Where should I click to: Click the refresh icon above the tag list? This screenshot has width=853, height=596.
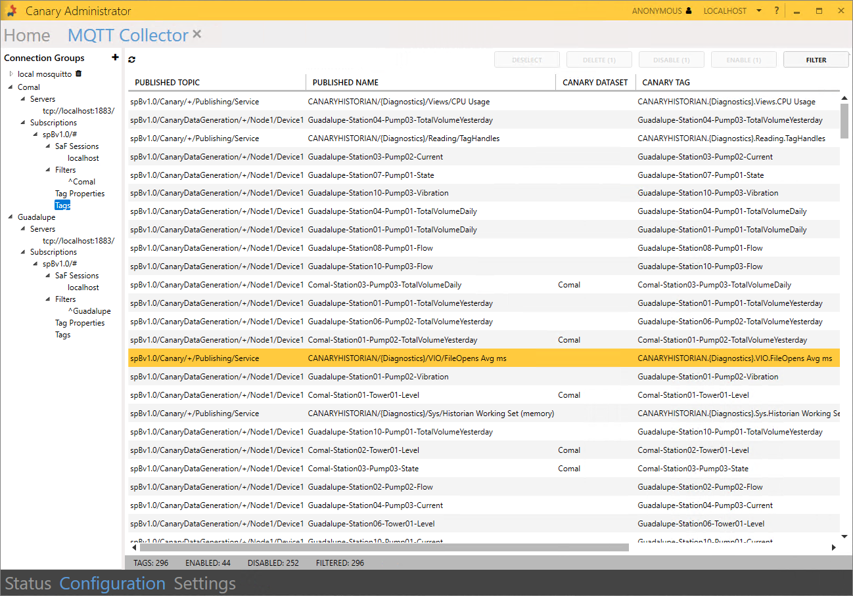132,60
